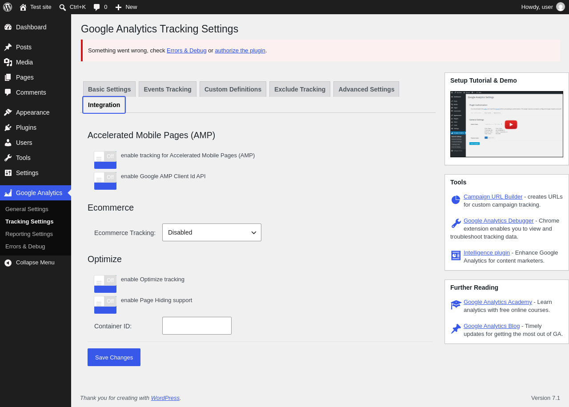Screen dimensions: 569x407
Task: Open setup tutorial video thumbnail
Action: pyautogui.click(x=507, y=124)
